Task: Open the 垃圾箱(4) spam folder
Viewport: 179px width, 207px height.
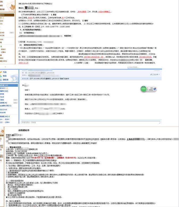Action: pos(4,103)
